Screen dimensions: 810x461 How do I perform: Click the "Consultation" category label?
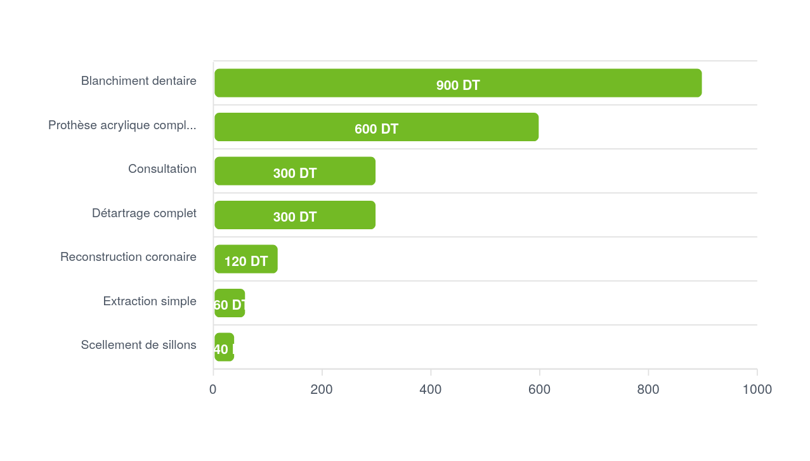pos(162,169)
